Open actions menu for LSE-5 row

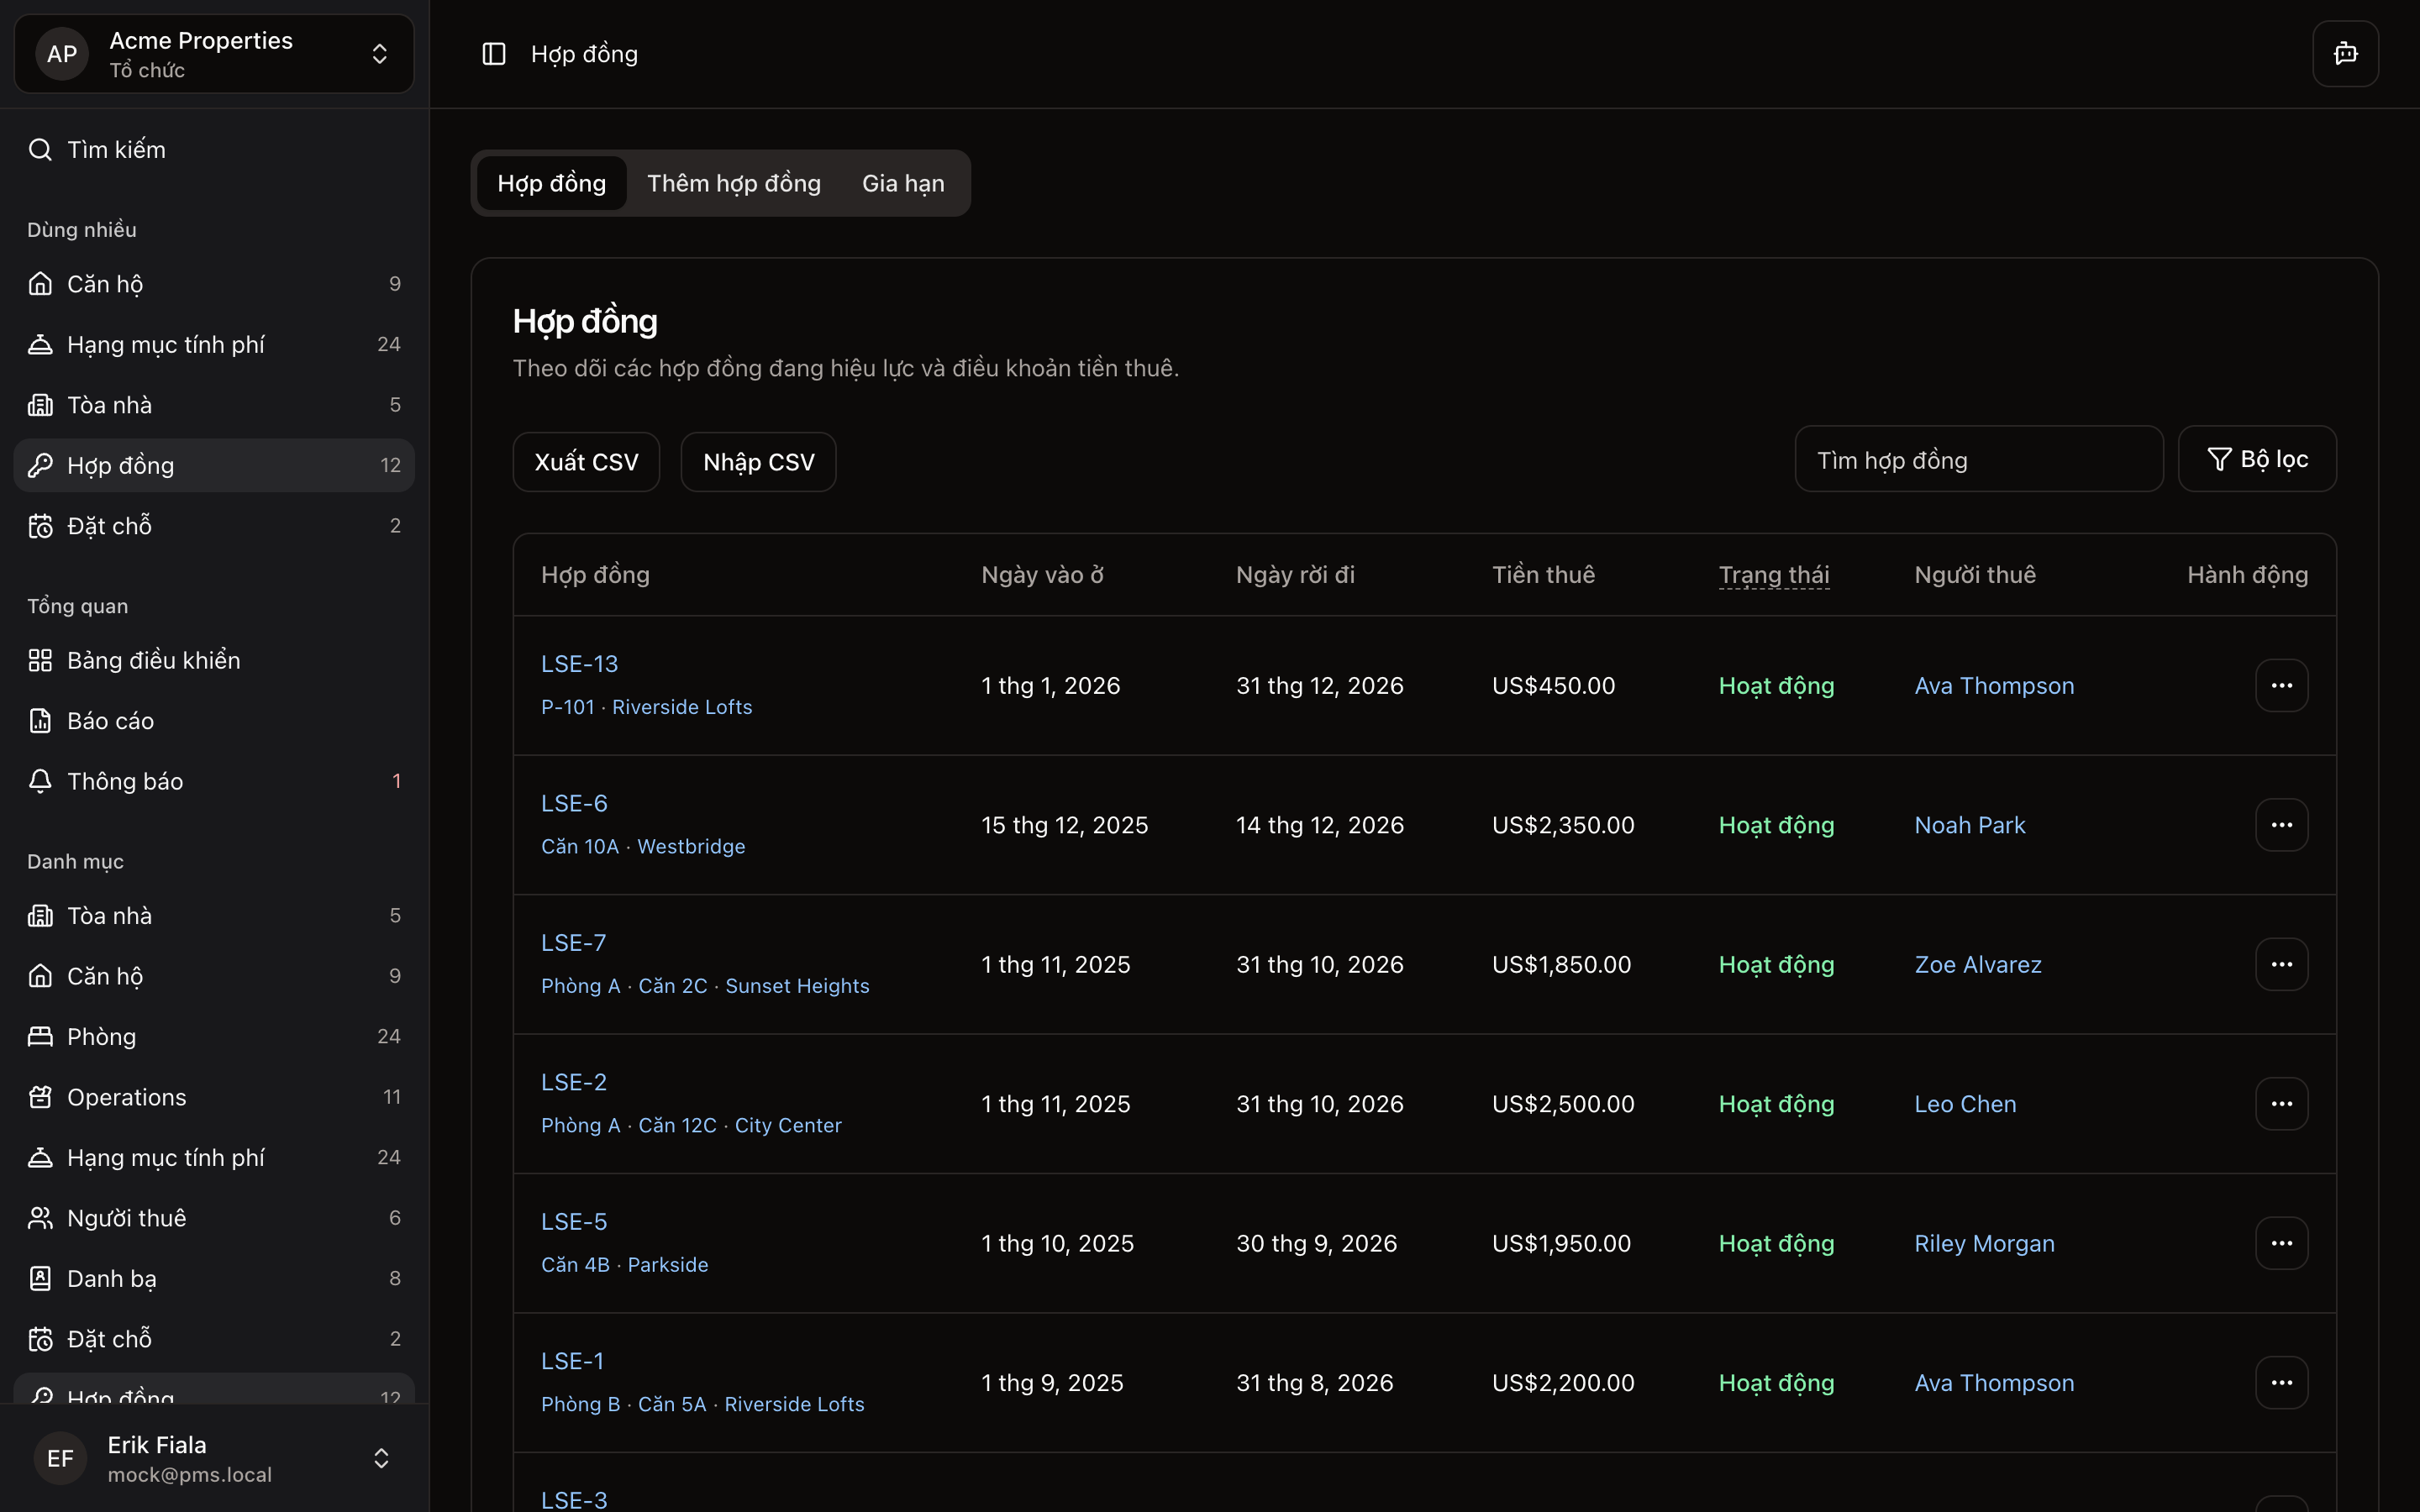coord(2281,1243)
